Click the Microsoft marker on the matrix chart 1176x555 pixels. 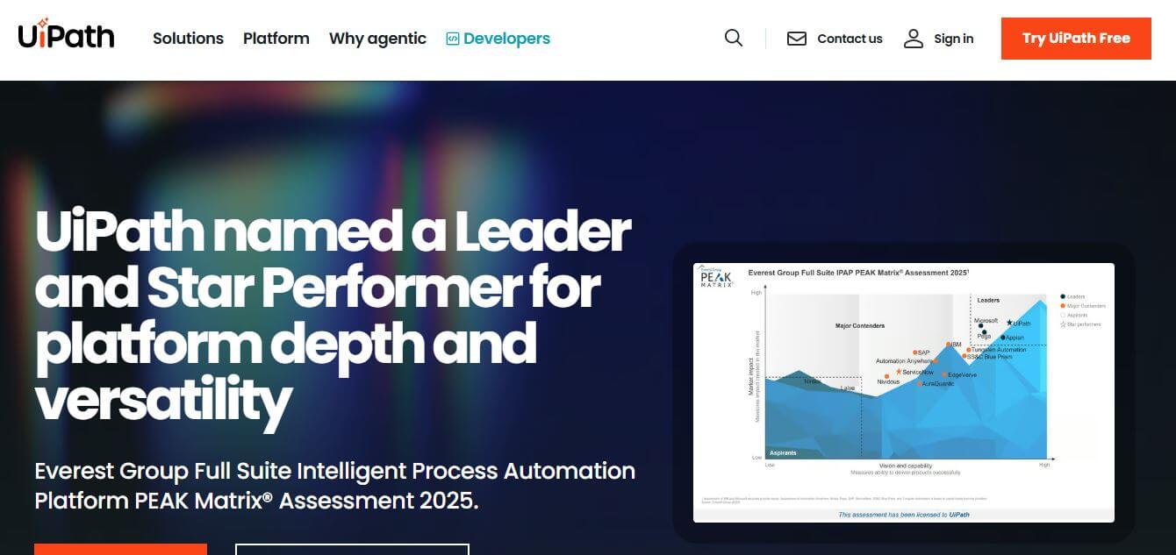click(x=981, y=325)
